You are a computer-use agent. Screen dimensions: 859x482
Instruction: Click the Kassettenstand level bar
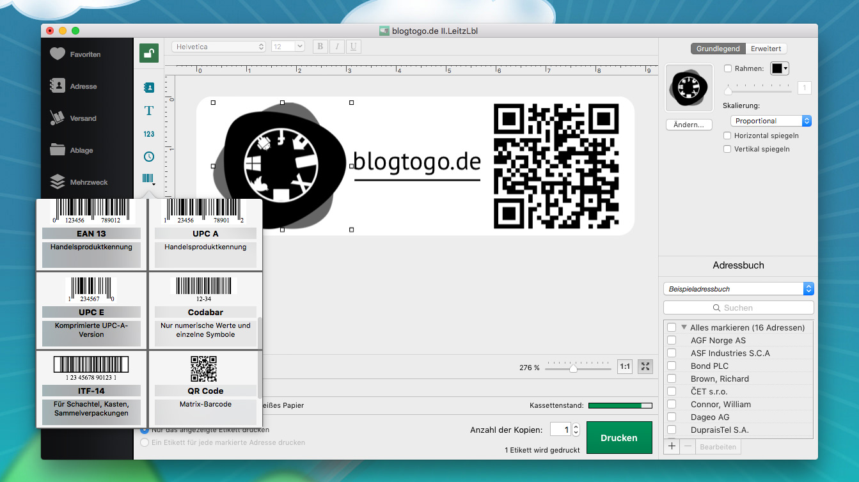(x=620, y=405)
